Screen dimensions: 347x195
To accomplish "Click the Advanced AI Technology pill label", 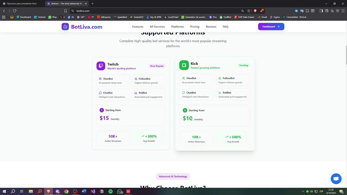I will click(x=173, y=176).
